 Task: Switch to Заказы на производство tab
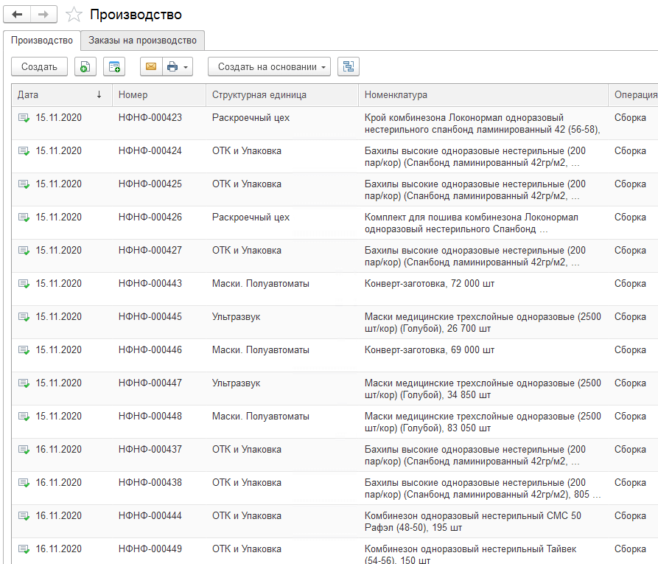point(142,40)
